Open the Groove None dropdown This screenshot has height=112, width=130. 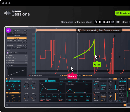click(x=22, y=48)
